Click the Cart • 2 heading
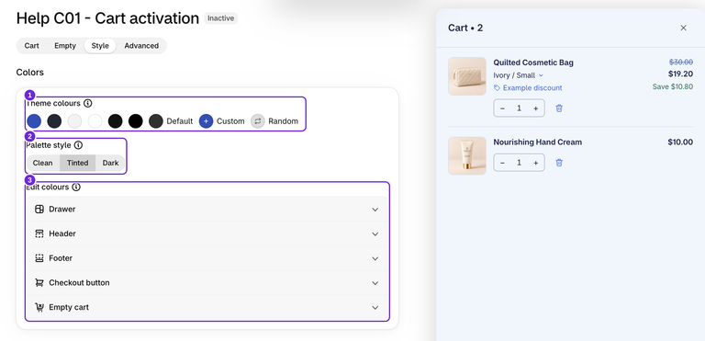Image resolution: width=705 pixels, height=341 pixels. point(465,28)
